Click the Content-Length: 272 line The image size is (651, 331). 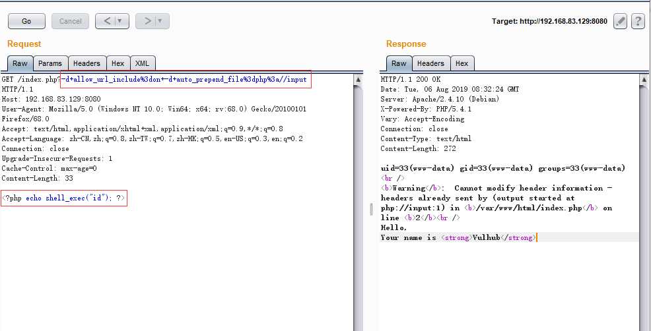418,149
